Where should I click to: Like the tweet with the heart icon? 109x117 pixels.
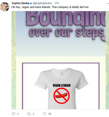[45, 114]
